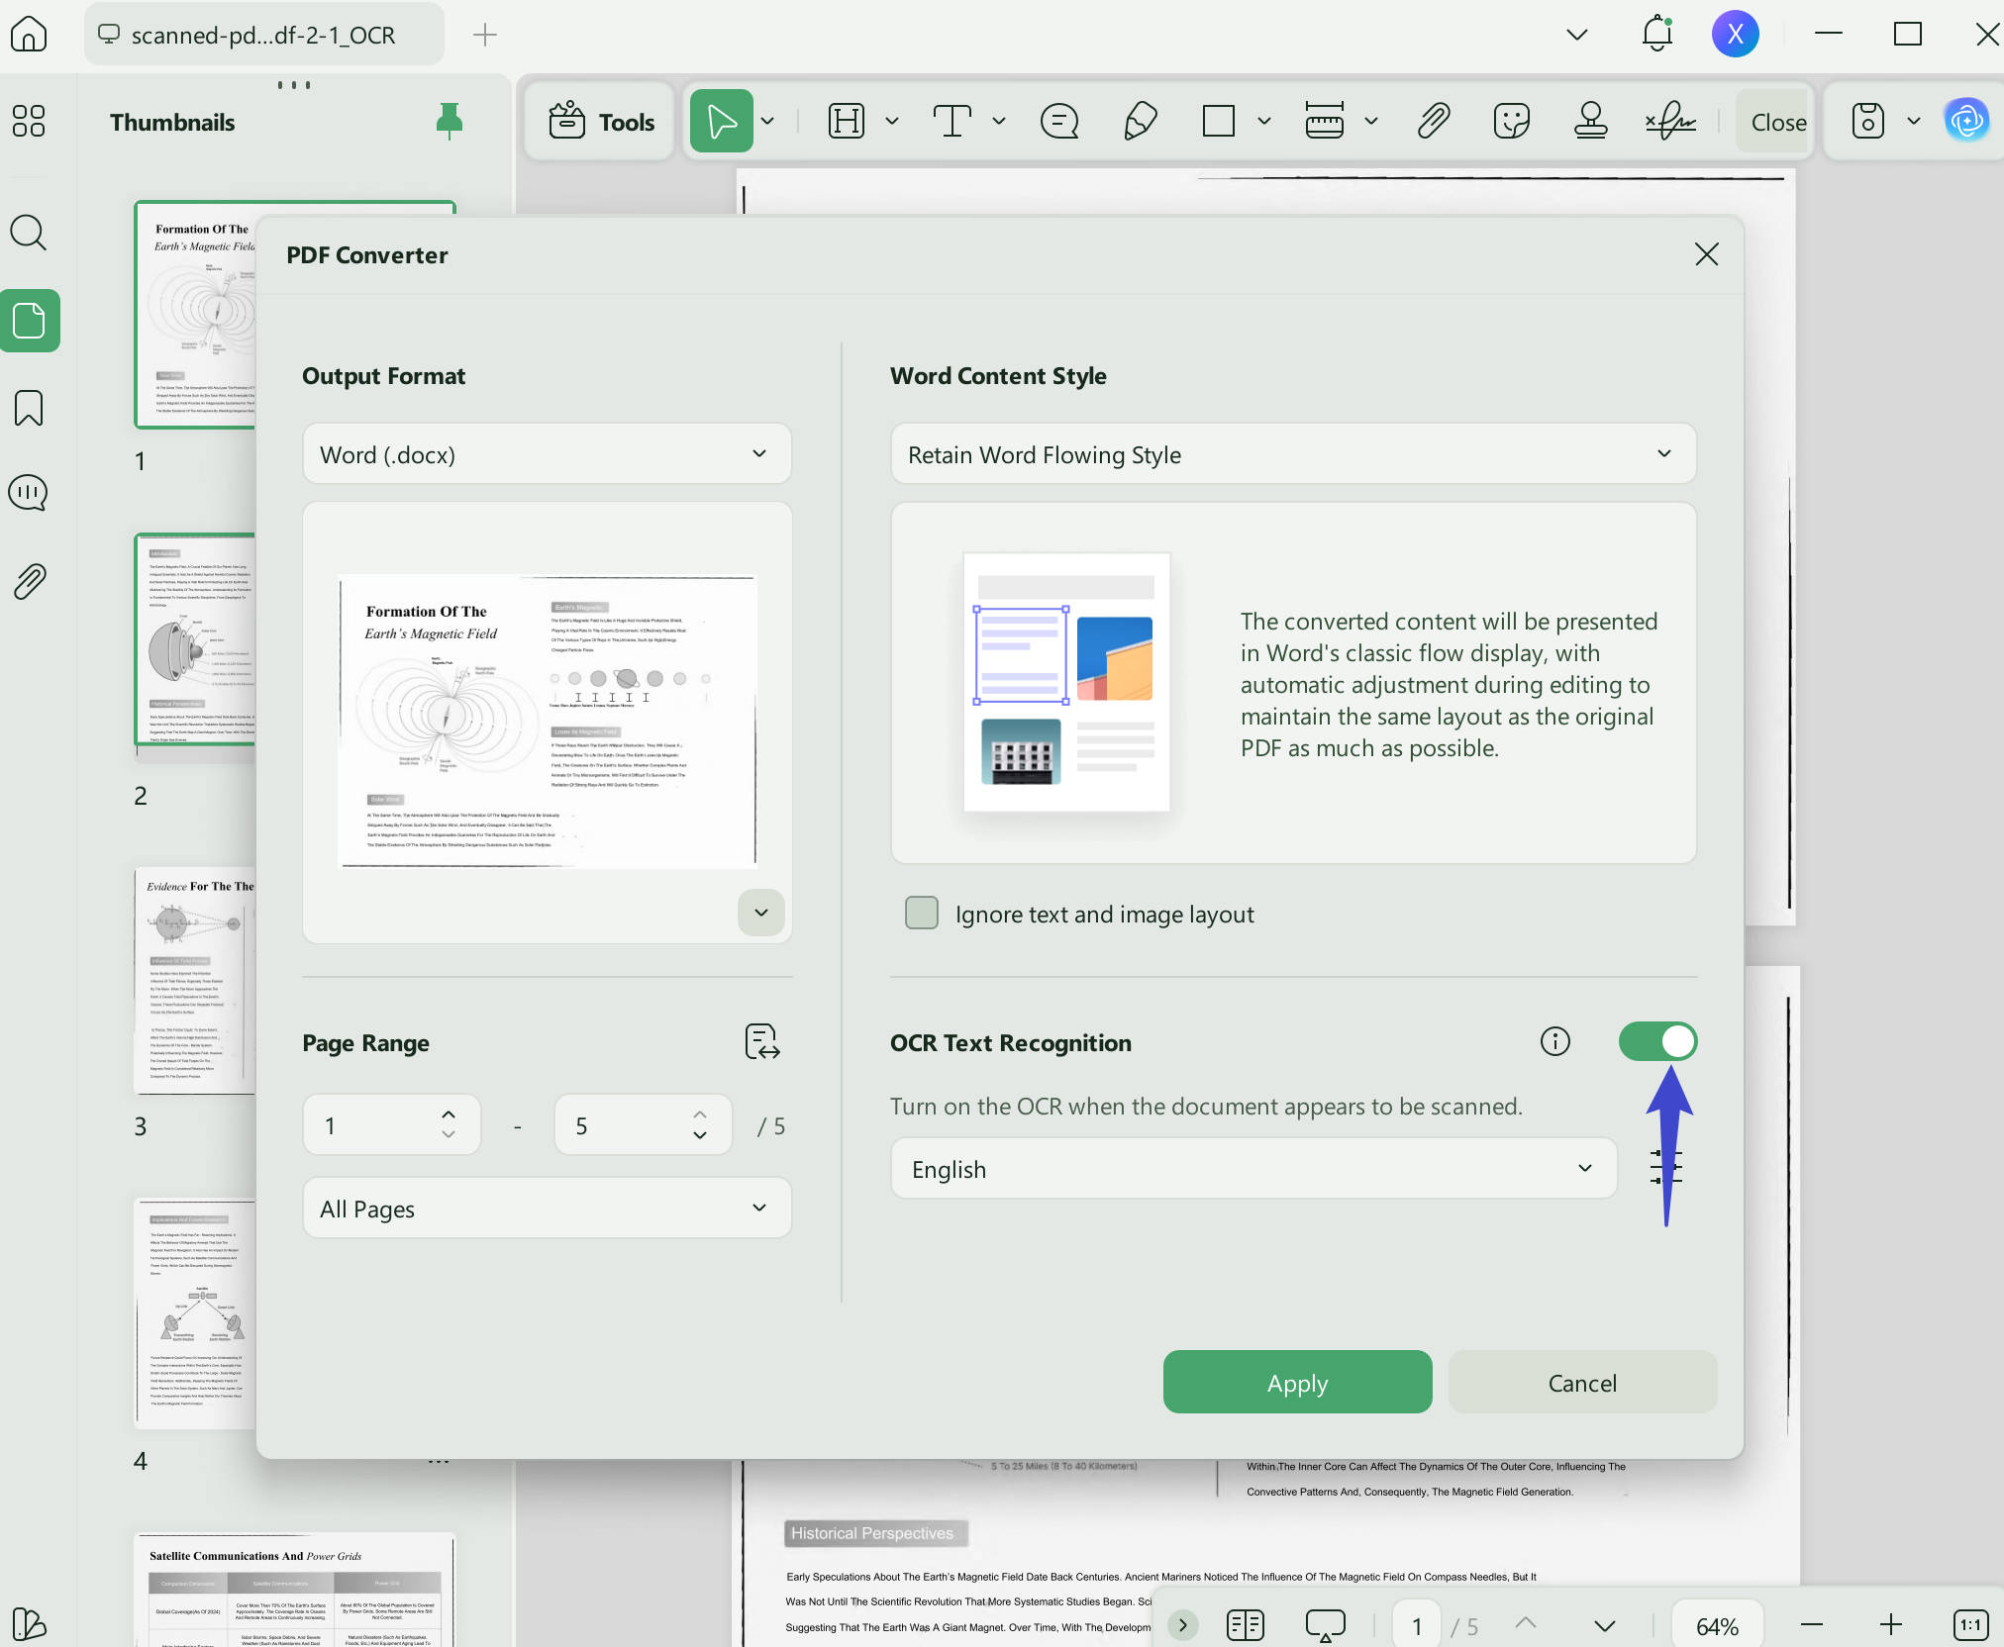Click the zoom in plus button
The image size is (2004, 1647).
point(1890,1624)
